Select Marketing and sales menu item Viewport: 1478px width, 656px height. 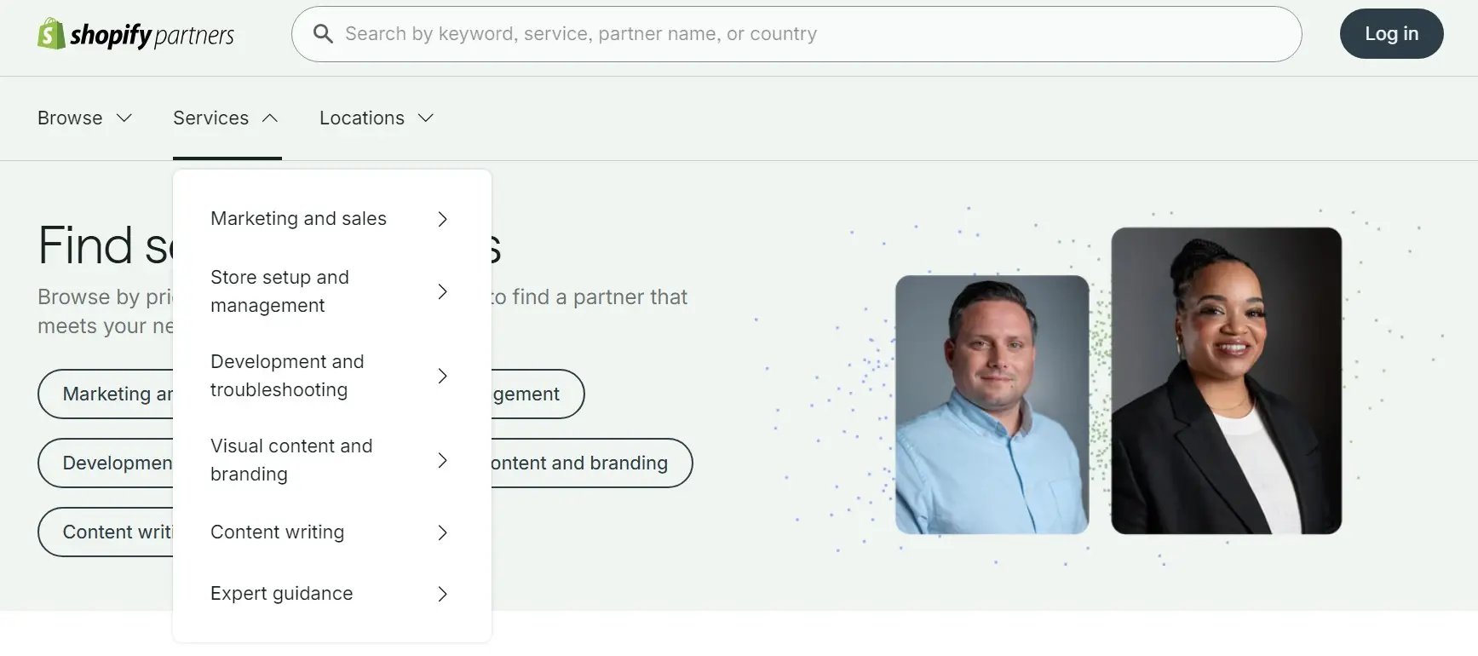pos(298,219)
